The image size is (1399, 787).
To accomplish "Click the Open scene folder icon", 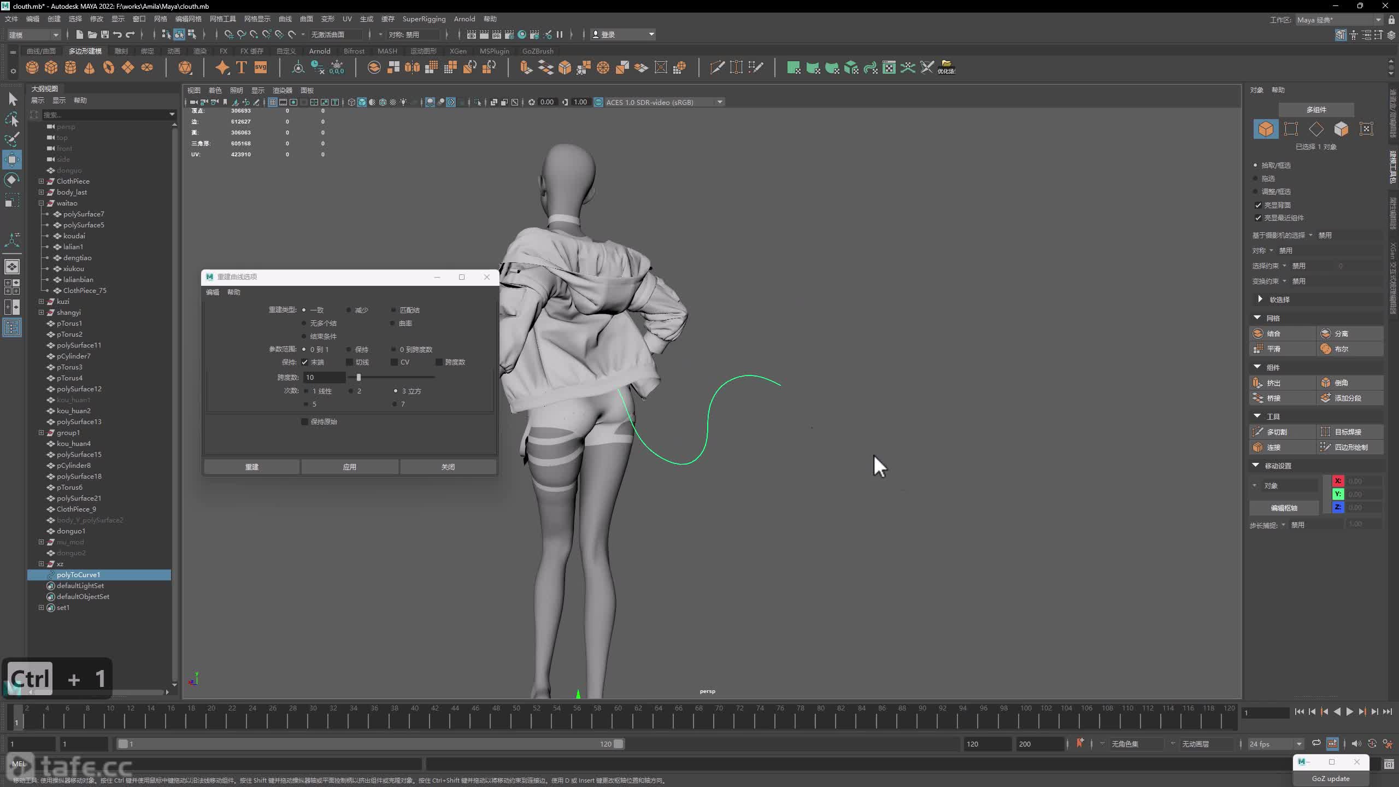I will tap(92, 34).
